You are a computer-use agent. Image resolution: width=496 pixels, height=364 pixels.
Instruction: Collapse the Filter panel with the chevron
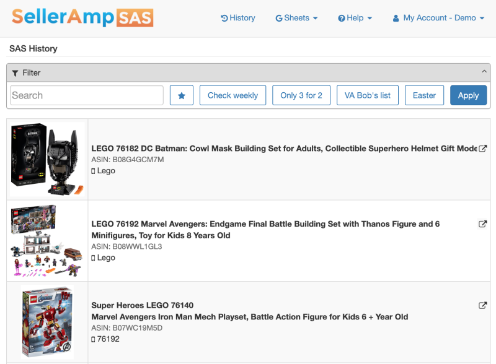(484, 71)
